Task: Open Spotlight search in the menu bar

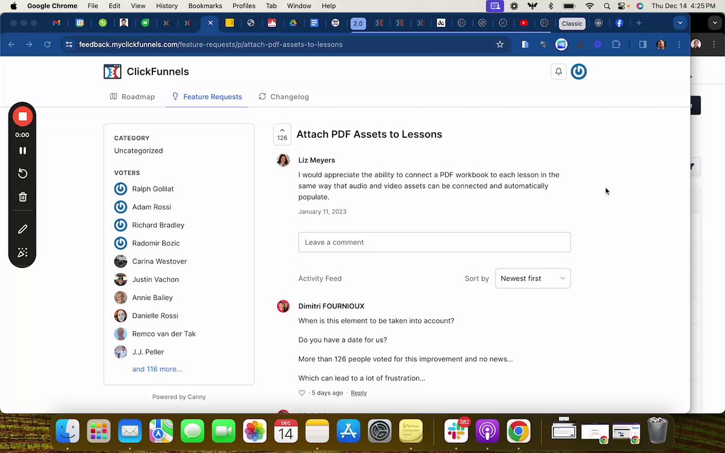Action: (x=607, y=6)
